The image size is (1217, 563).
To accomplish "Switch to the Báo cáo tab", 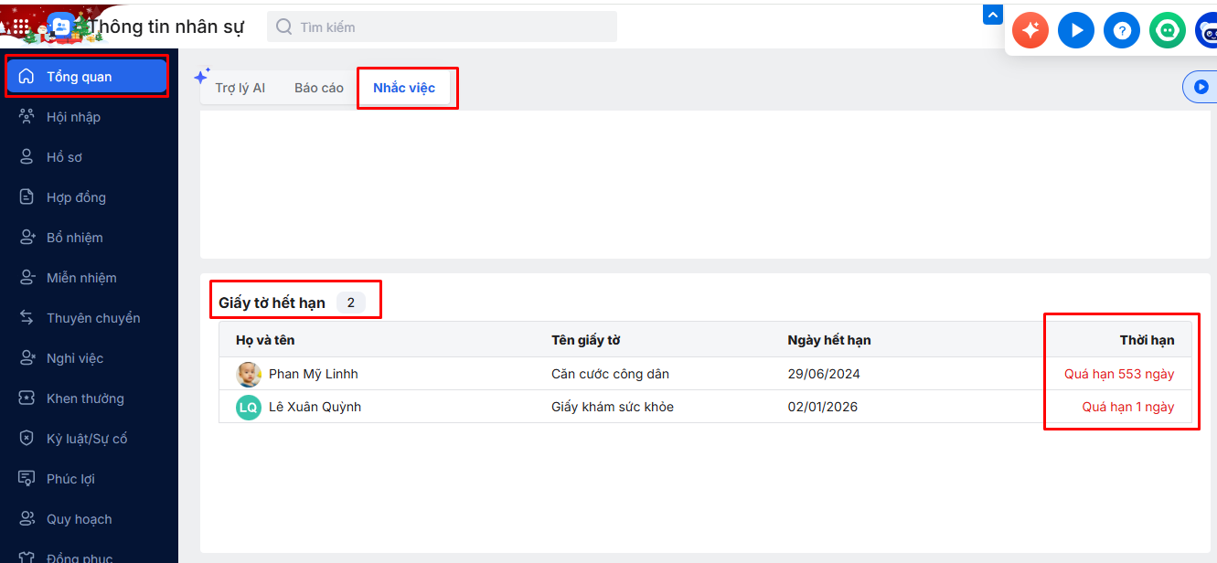I will pyautogui.click(x=319, y=88).
